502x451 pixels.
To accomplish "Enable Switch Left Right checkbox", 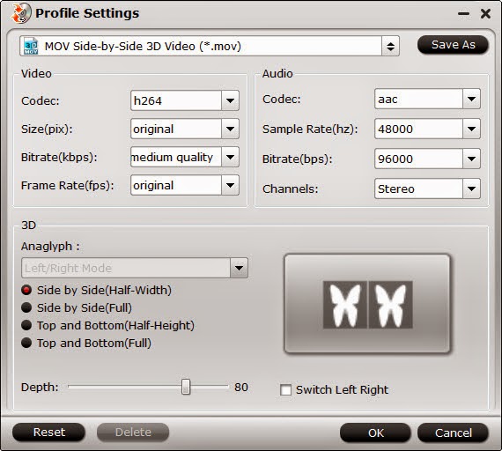I will click(x=285, y=390).
